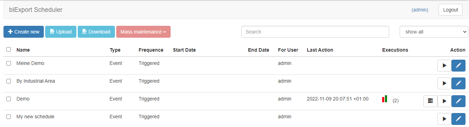Expand the show all filter dropdown
The height and width of the screenshot is (127, 469).
pyautogui.click(x=434, y=32)
